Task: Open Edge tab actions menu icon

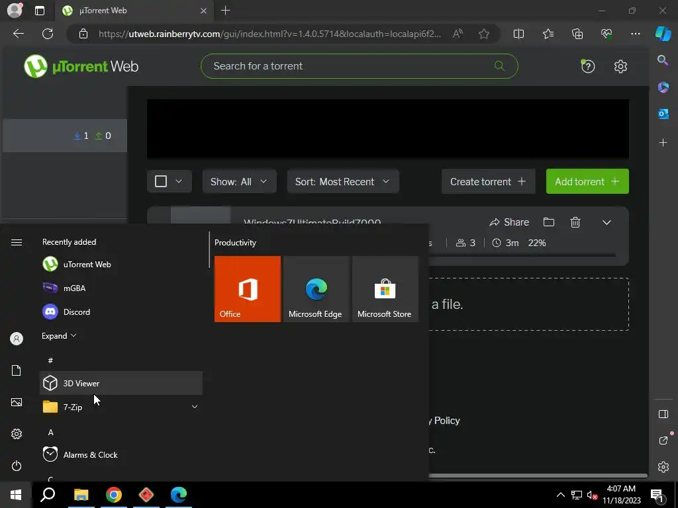Action: pyautogui.click(x=39, y=11)
